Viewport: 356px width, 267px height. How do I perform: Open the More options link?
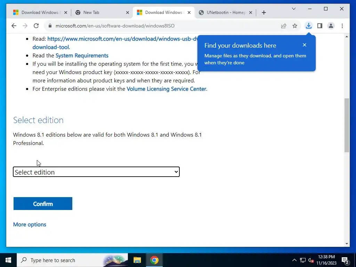click(30, 225)
